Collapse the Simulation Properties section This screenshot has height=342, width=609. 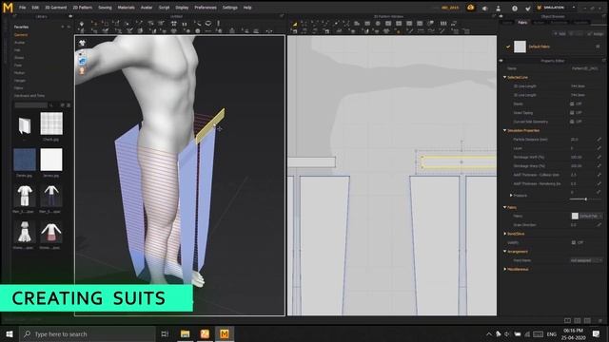coord(504,130)
